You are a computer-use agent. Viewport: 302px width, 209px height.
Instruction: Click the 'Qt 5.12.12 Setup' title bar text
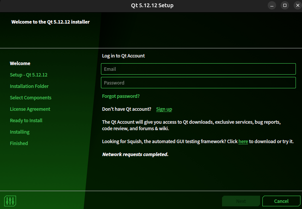(152, 5)
